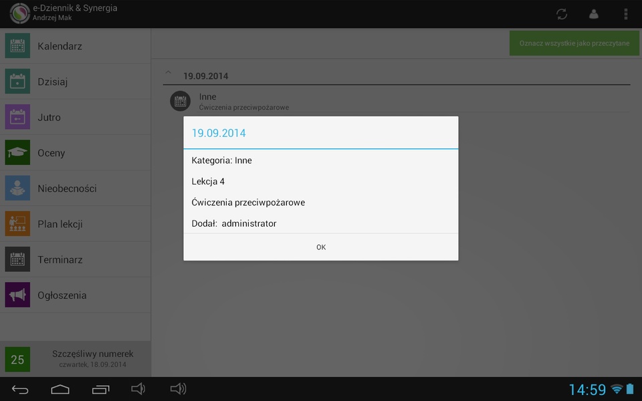Open the Kalendarz menu item
This screenshot has width=642, height=401.
pyautogui.click(x=76, y=46)
